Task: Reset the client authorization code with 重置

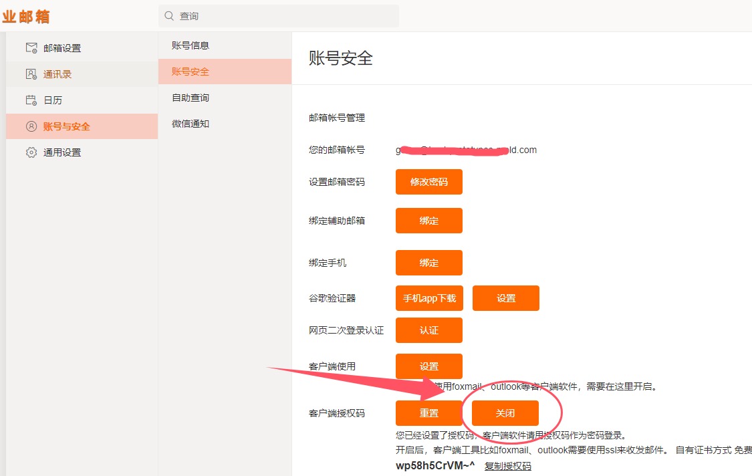Action: (428, 413)
